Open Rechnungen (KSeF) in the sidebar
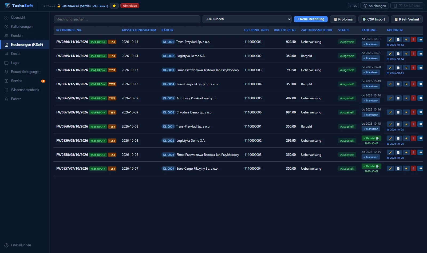 (x=25, y=44)
